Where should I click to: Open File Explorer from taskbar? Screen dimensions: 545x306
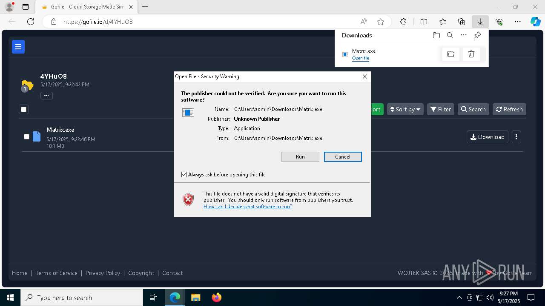point(195,297)
